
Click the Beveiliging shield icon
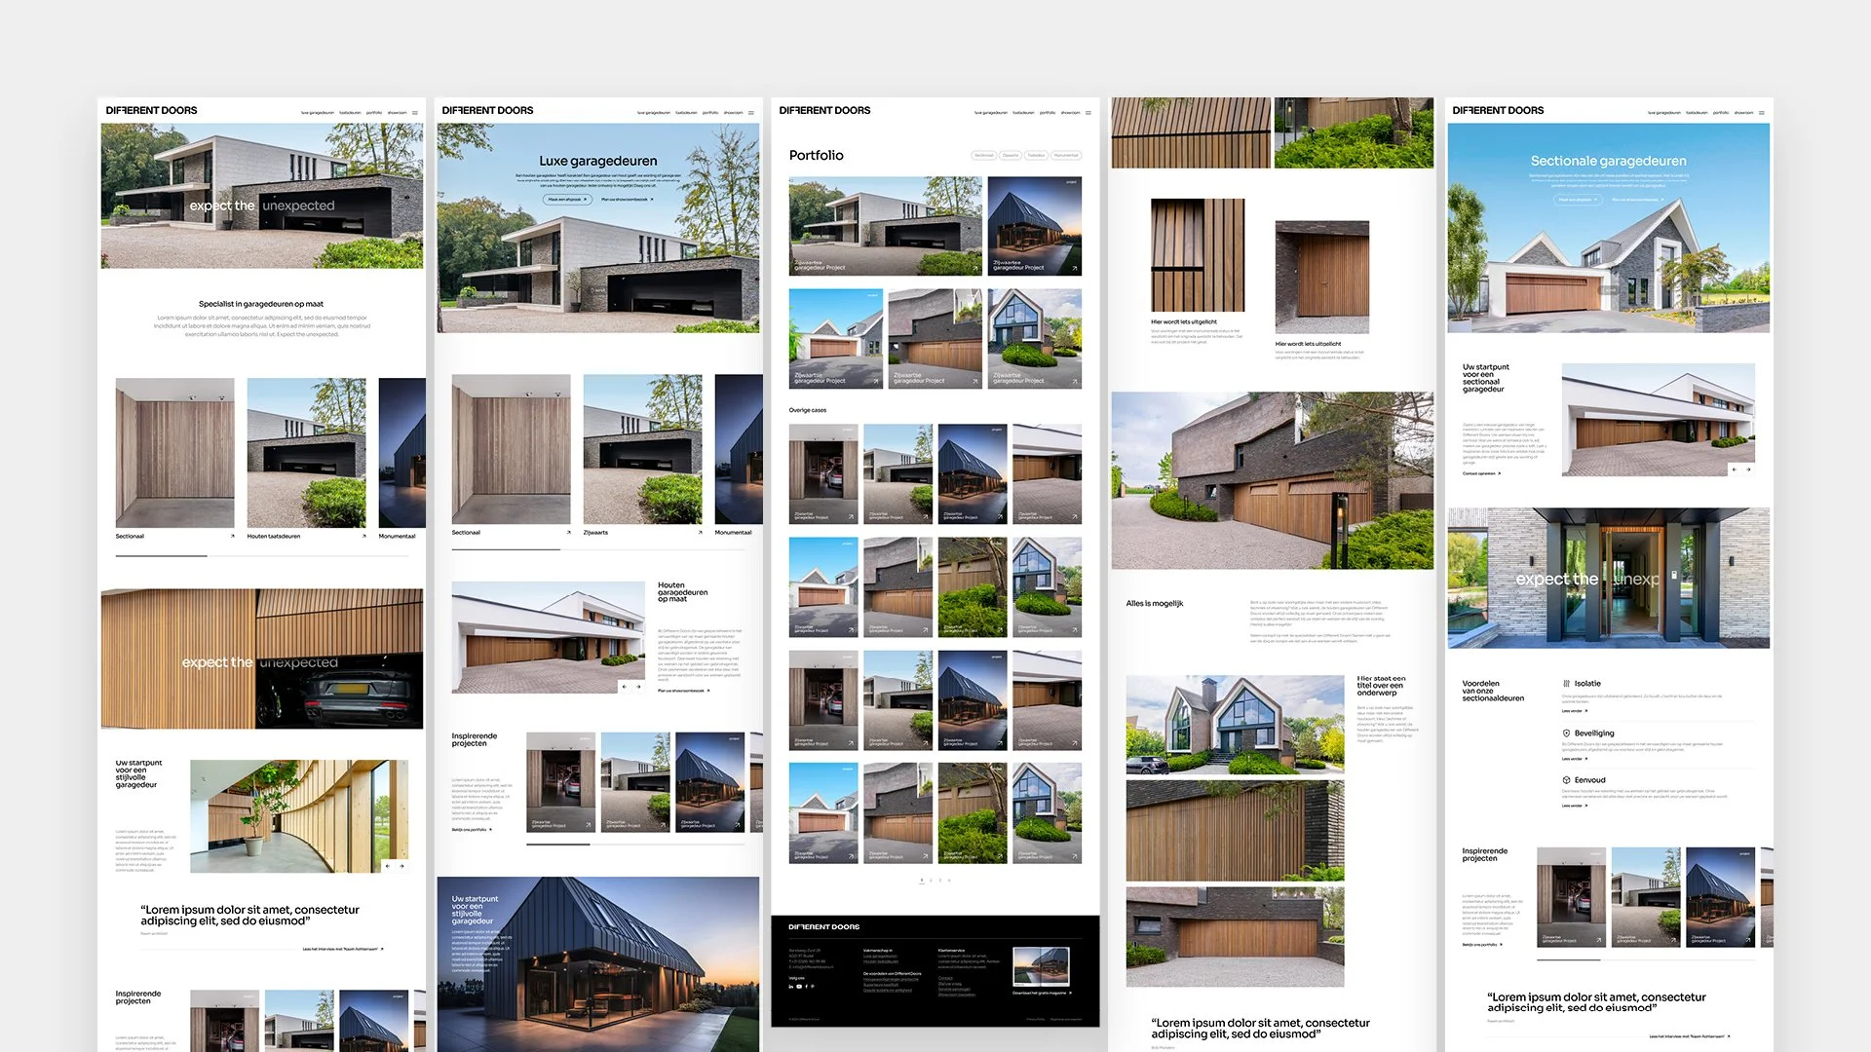1566,733
